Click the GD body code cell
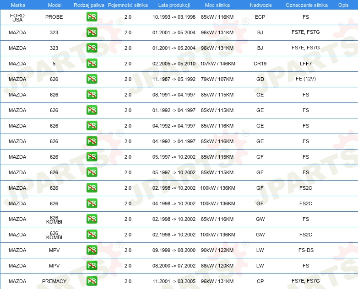This screenshot has height=289, width=358. tap(260, 79)
